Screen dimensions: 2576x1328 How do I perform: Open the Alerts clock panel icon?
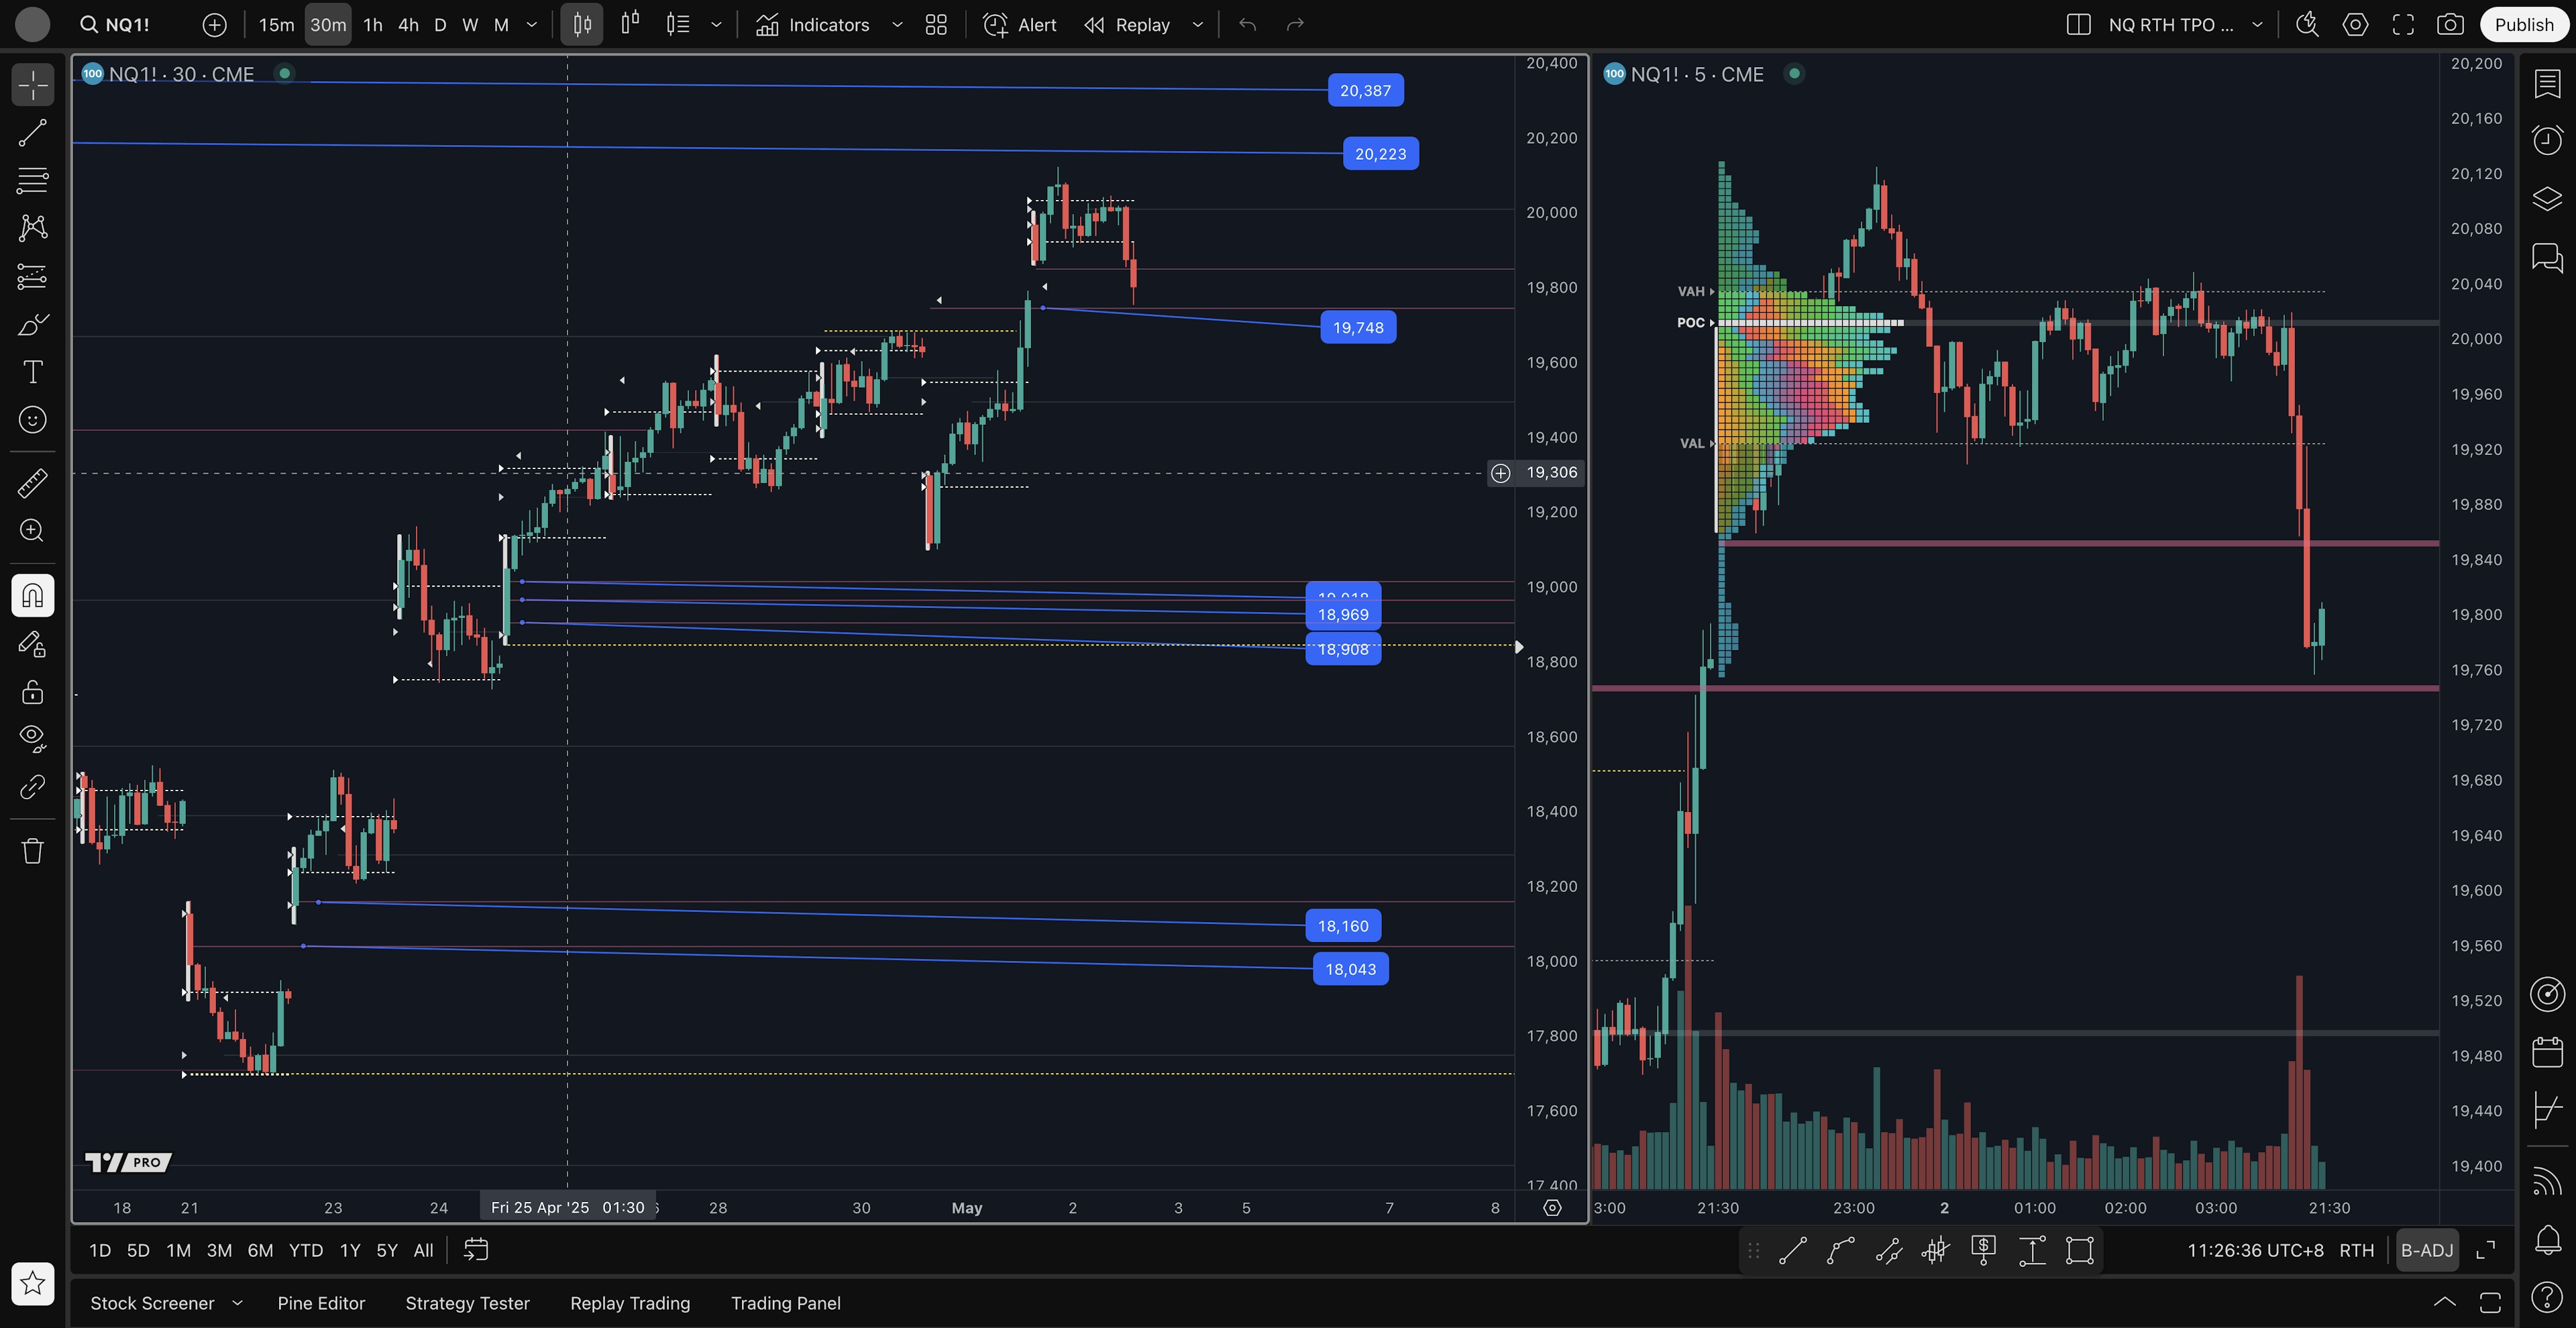(2546, 139)
